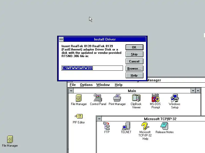Click the Install Driver title bar
The image size is (205, 153).
click(x=105, y=39)
